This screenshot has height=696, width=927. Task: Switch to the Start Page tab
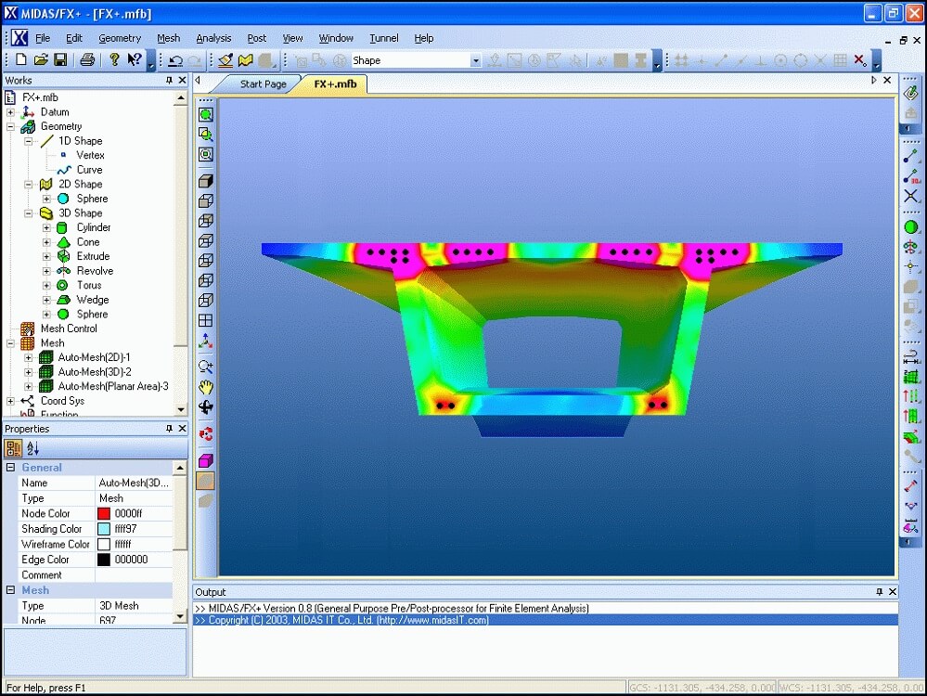click(x=263, y=84)
